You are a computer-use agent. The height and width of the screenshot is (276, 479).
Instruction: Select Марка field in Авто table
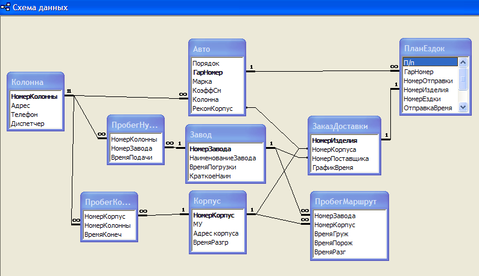(x=217, y=81)
